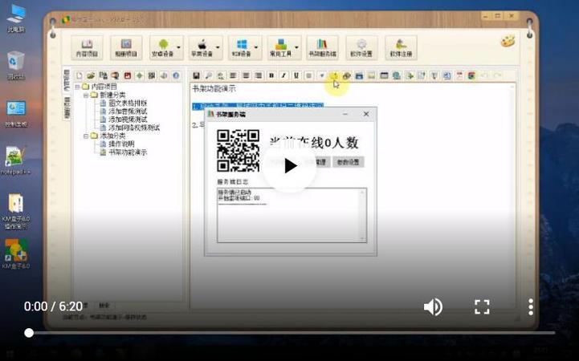Click the 书架功能演示 heading in editor
The width and height of the screenshot is (579, 361).
coord(214,88)
